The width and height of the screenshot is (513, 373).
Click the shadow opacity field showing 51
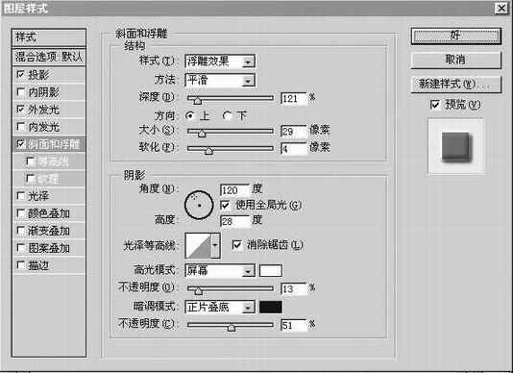pos(294,325)
